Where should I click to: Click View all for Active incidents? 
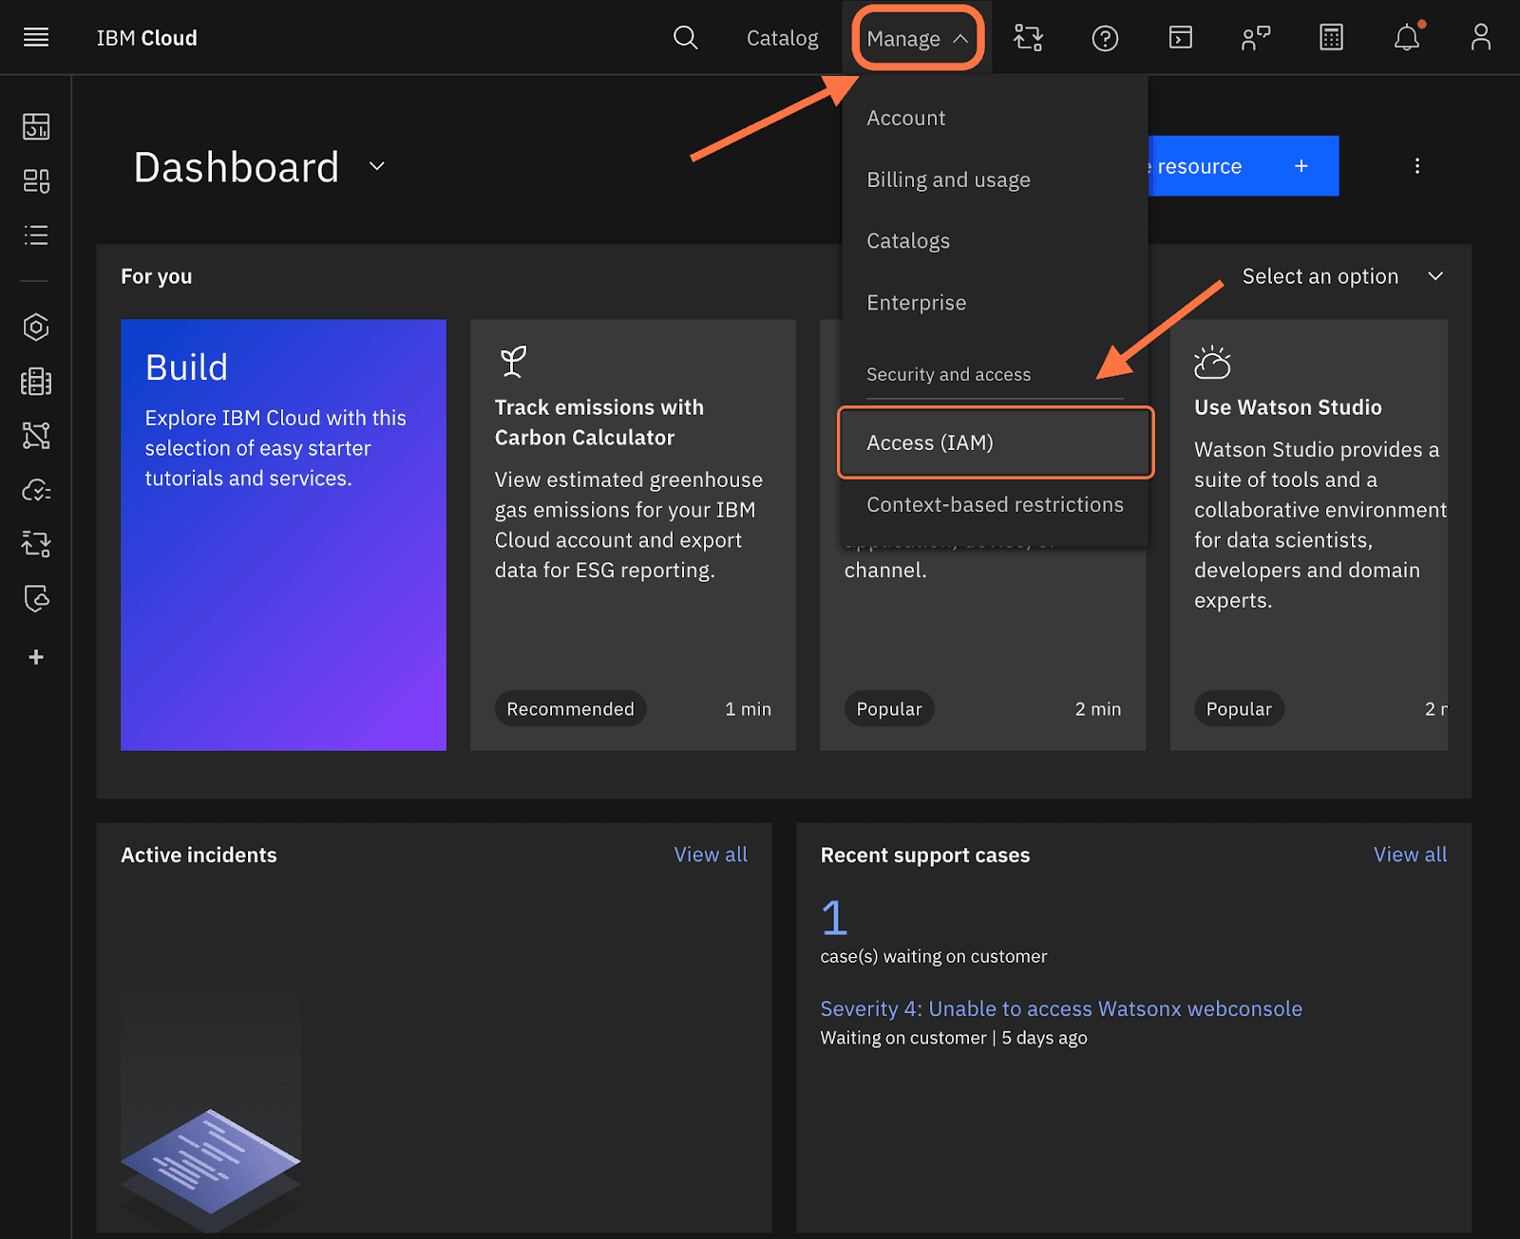[710, 854]
